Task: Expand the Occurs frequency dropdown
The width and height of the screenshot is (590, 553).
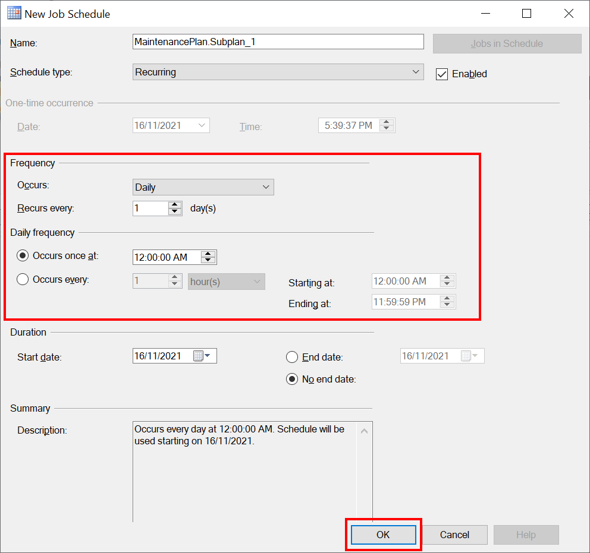Action: (x=203, y=187)
